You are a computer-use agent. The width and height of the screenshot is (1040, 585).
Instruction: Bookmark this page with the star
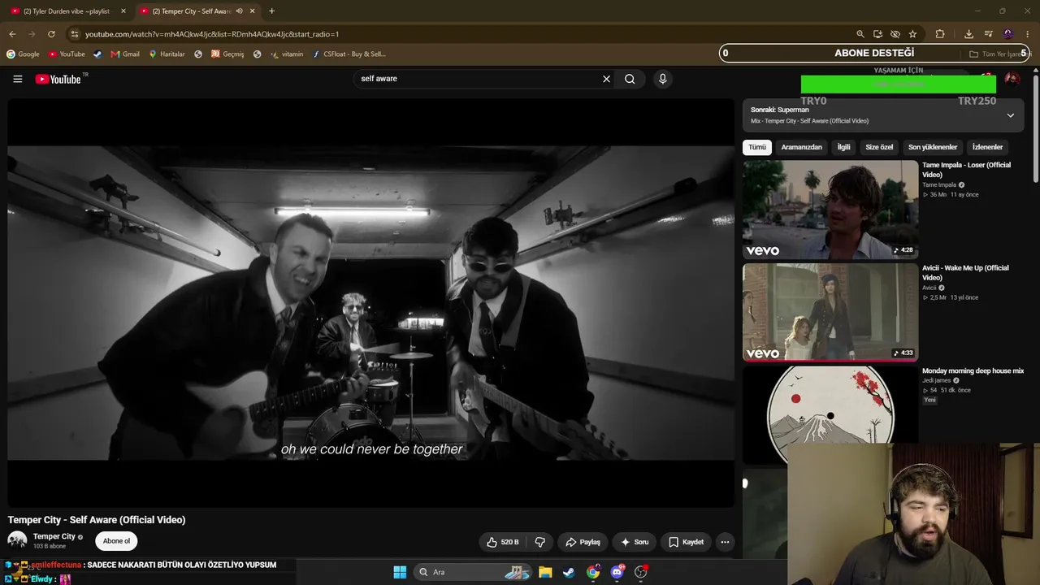(x=912, y=34)
